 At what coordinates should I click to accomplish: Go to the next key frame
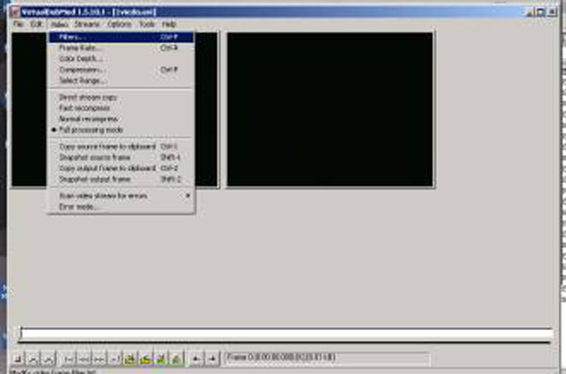click(x=146, y=359)
